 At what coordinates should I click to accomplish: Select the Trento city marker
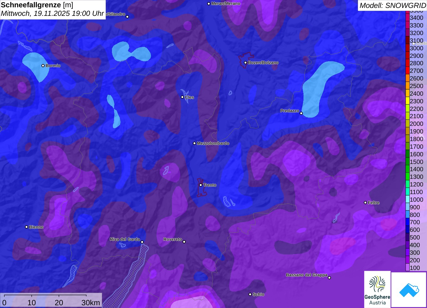click(x=201, y=185)
